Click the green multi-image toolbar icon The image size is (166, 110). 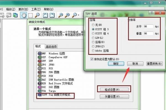[15, 15]
